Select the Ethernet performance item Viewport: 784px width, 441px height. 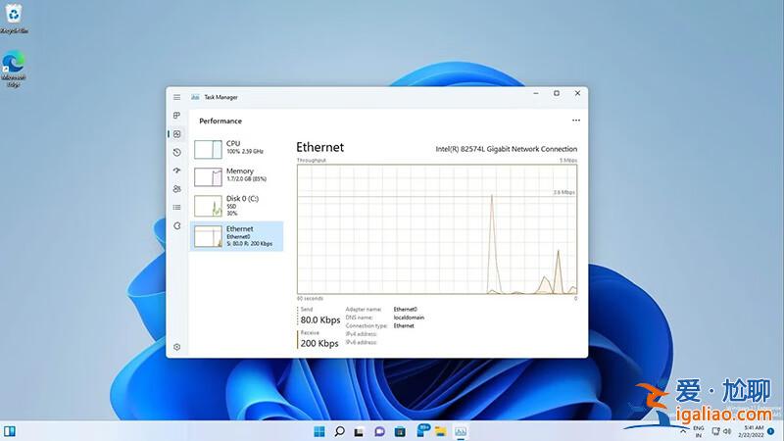[237, 235]
